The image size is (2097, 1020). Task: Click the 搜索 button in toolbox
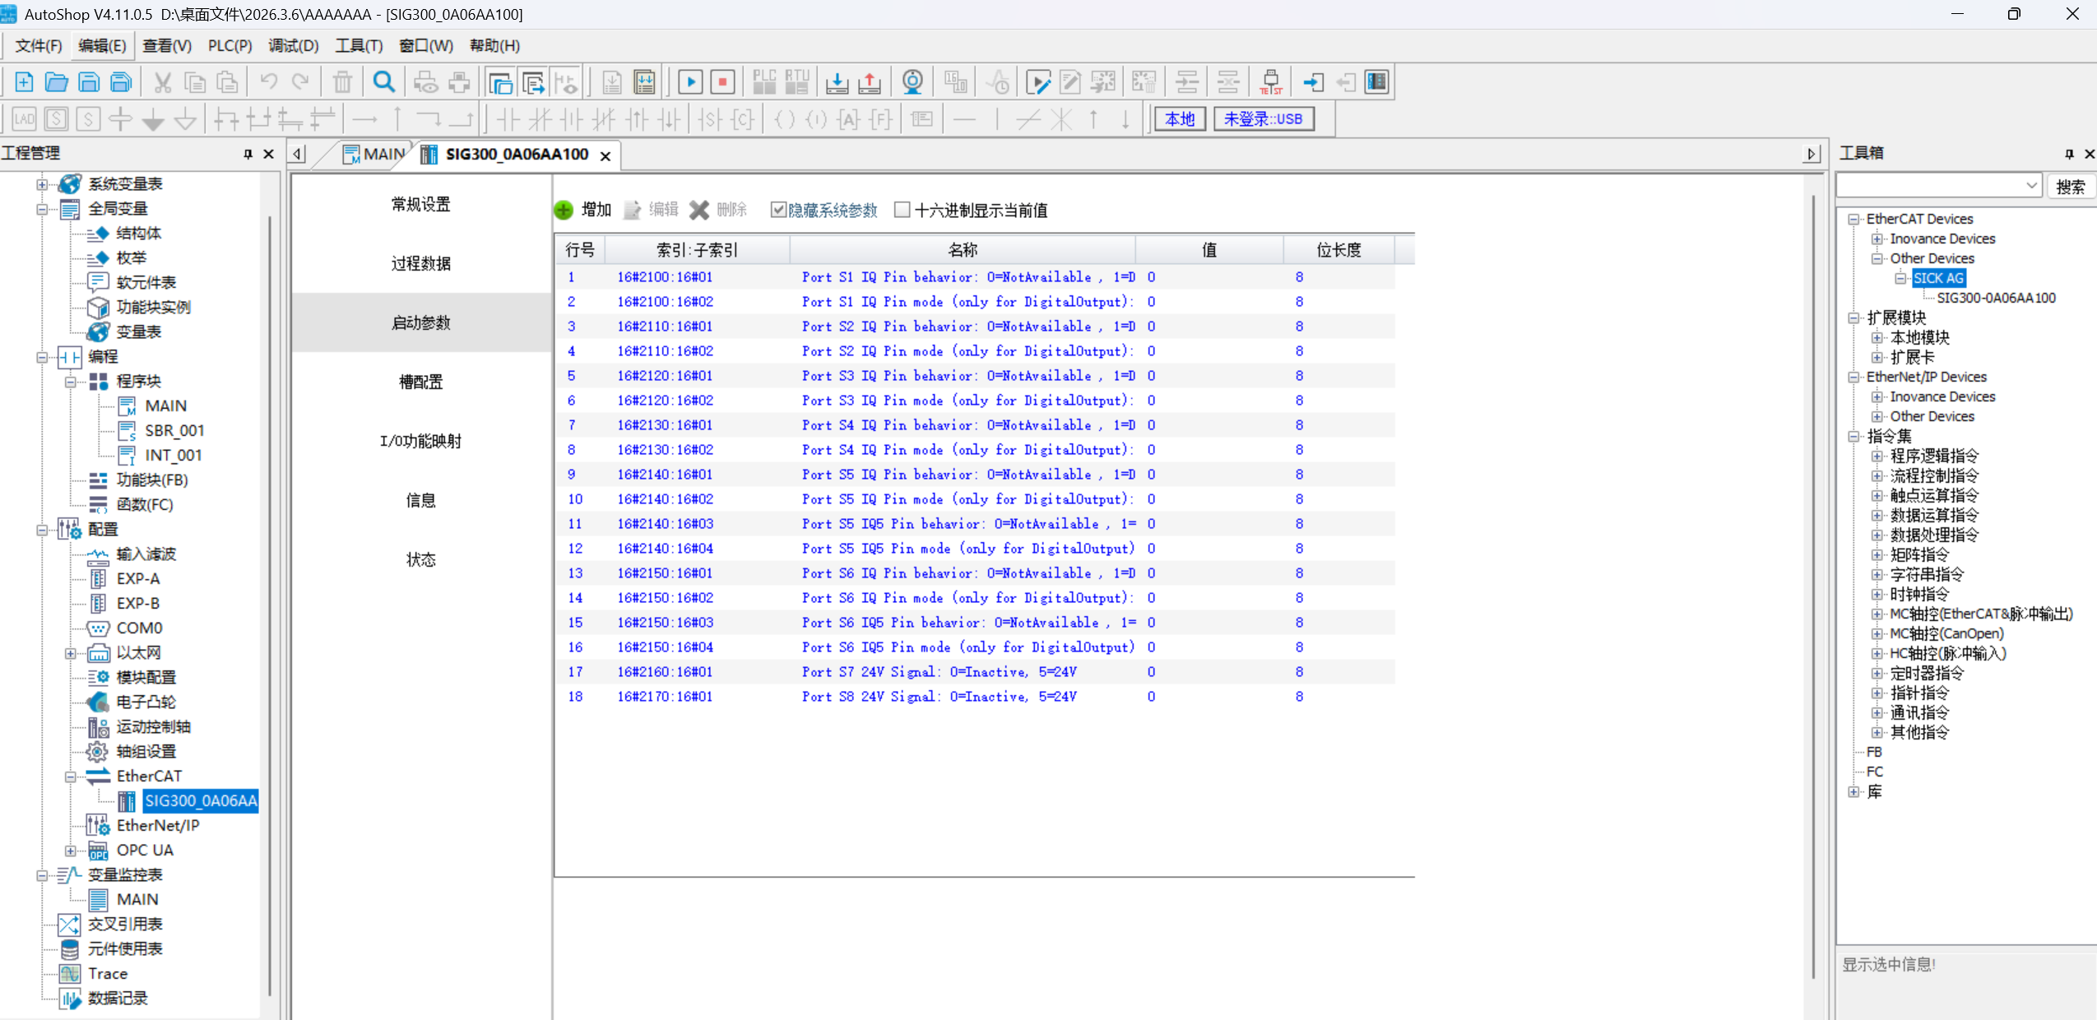click(2070, 187)
